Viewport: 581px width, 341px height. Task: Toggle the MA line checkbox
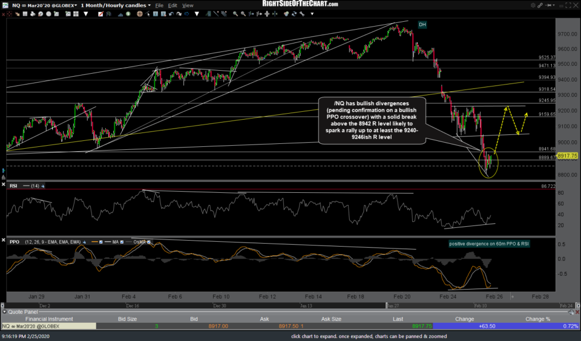[x=122, y=242]
